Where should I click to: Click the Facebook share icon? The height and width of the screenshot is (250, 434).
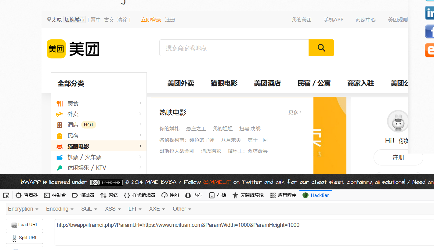(430, 31)
